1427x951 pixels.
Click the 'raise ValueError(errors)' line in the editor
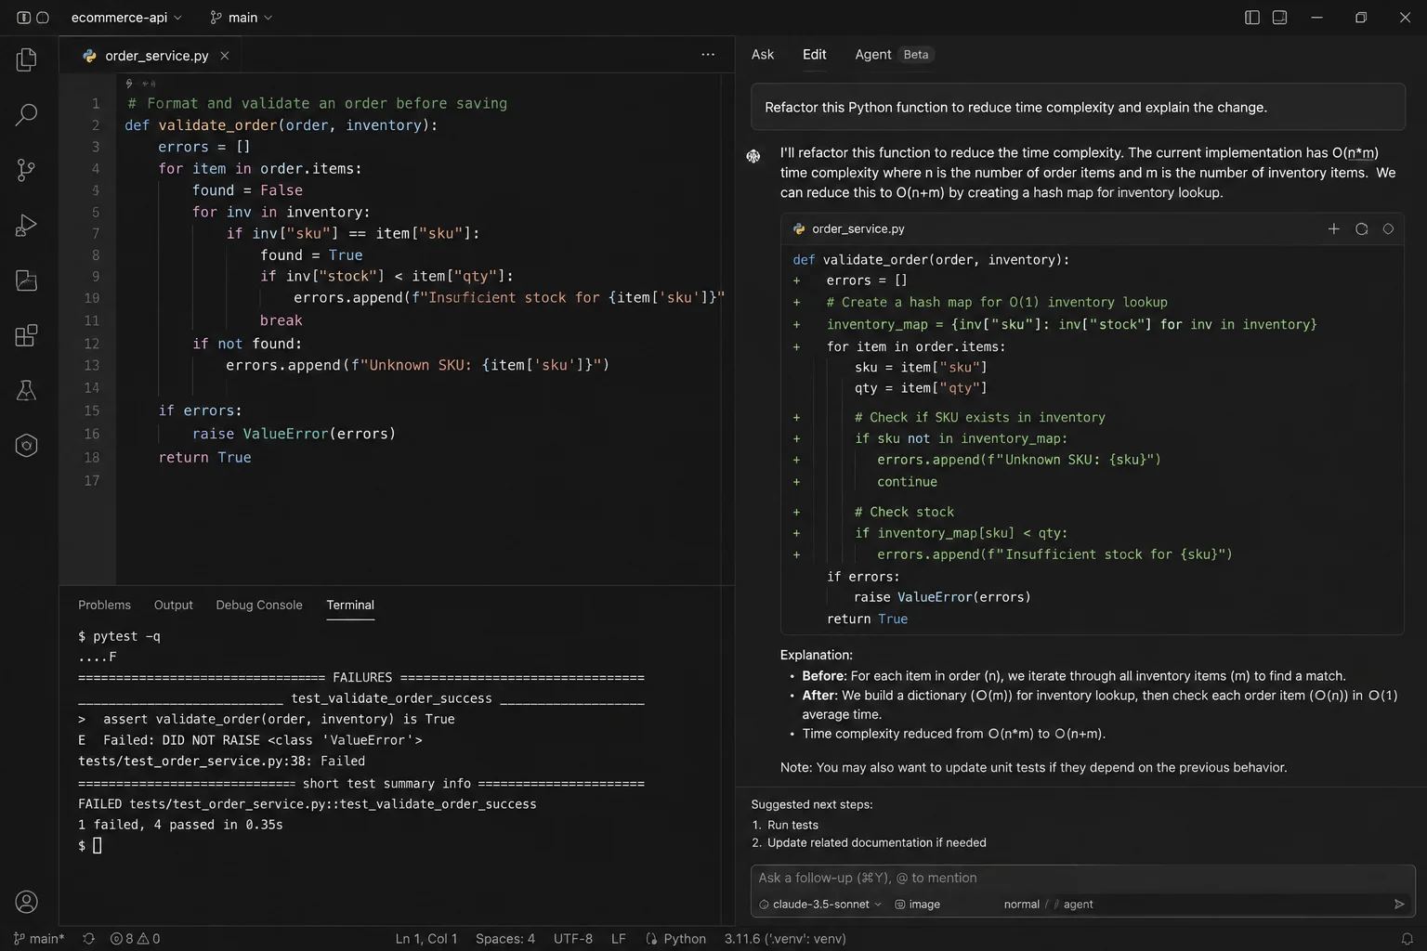click(x=294, y=434)
